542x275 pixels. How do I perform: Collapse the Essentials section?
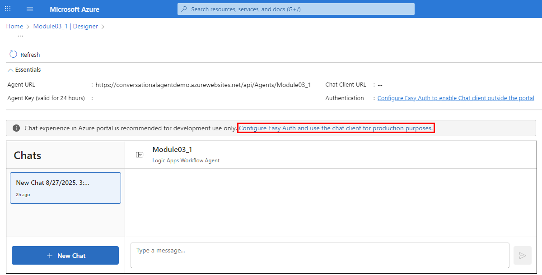(10, 69)
